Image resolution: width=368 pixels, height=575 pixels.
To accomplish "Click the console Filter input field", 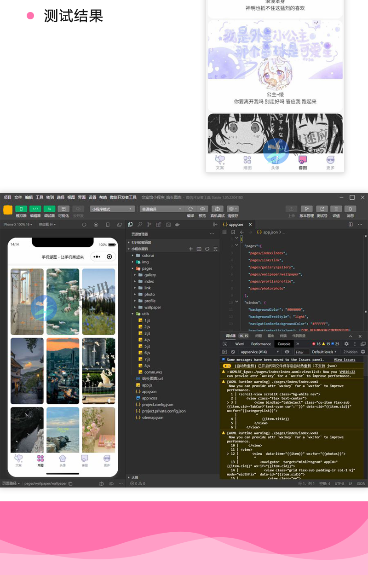I will (302, 352).
